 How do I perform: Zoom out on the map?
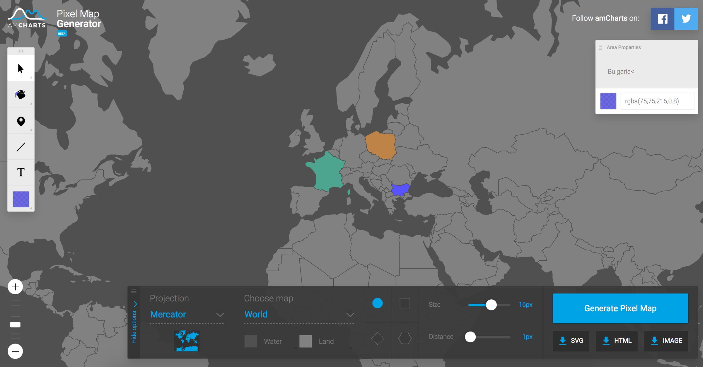click(x=15, y=351)
